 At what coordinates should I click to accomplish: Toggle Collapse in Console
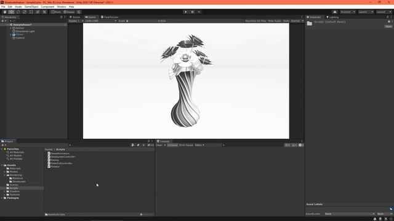click(x=172, y=145)
